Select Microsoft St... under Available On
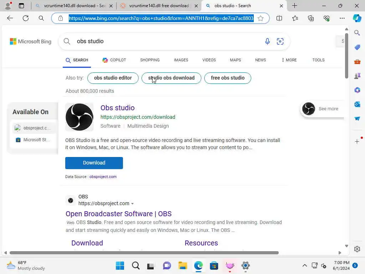This screenshot has height=274, width=365. coord(34,140)
